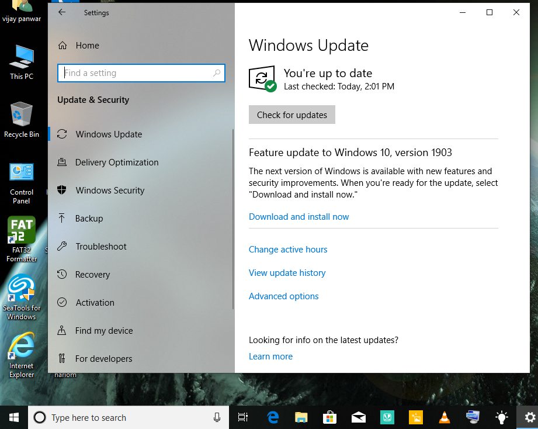
Task: Click the Learn more link
Action: 270,357
